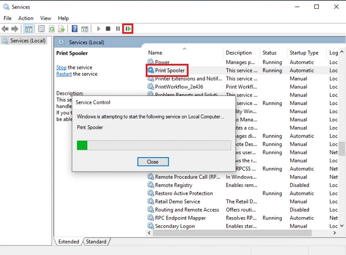The width and height of the screenshot is (346, 255).
Task: Select Services (Local) in the left tree
Action: coord(24,40)
